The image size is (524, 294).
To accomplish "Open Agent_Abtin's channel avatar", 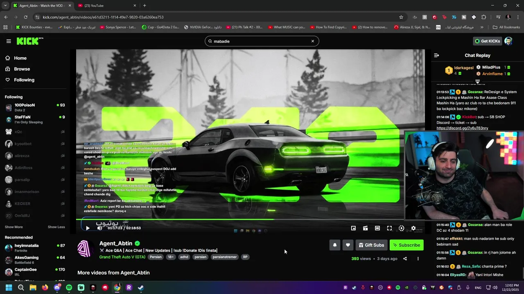I will [x=85, y=249].
